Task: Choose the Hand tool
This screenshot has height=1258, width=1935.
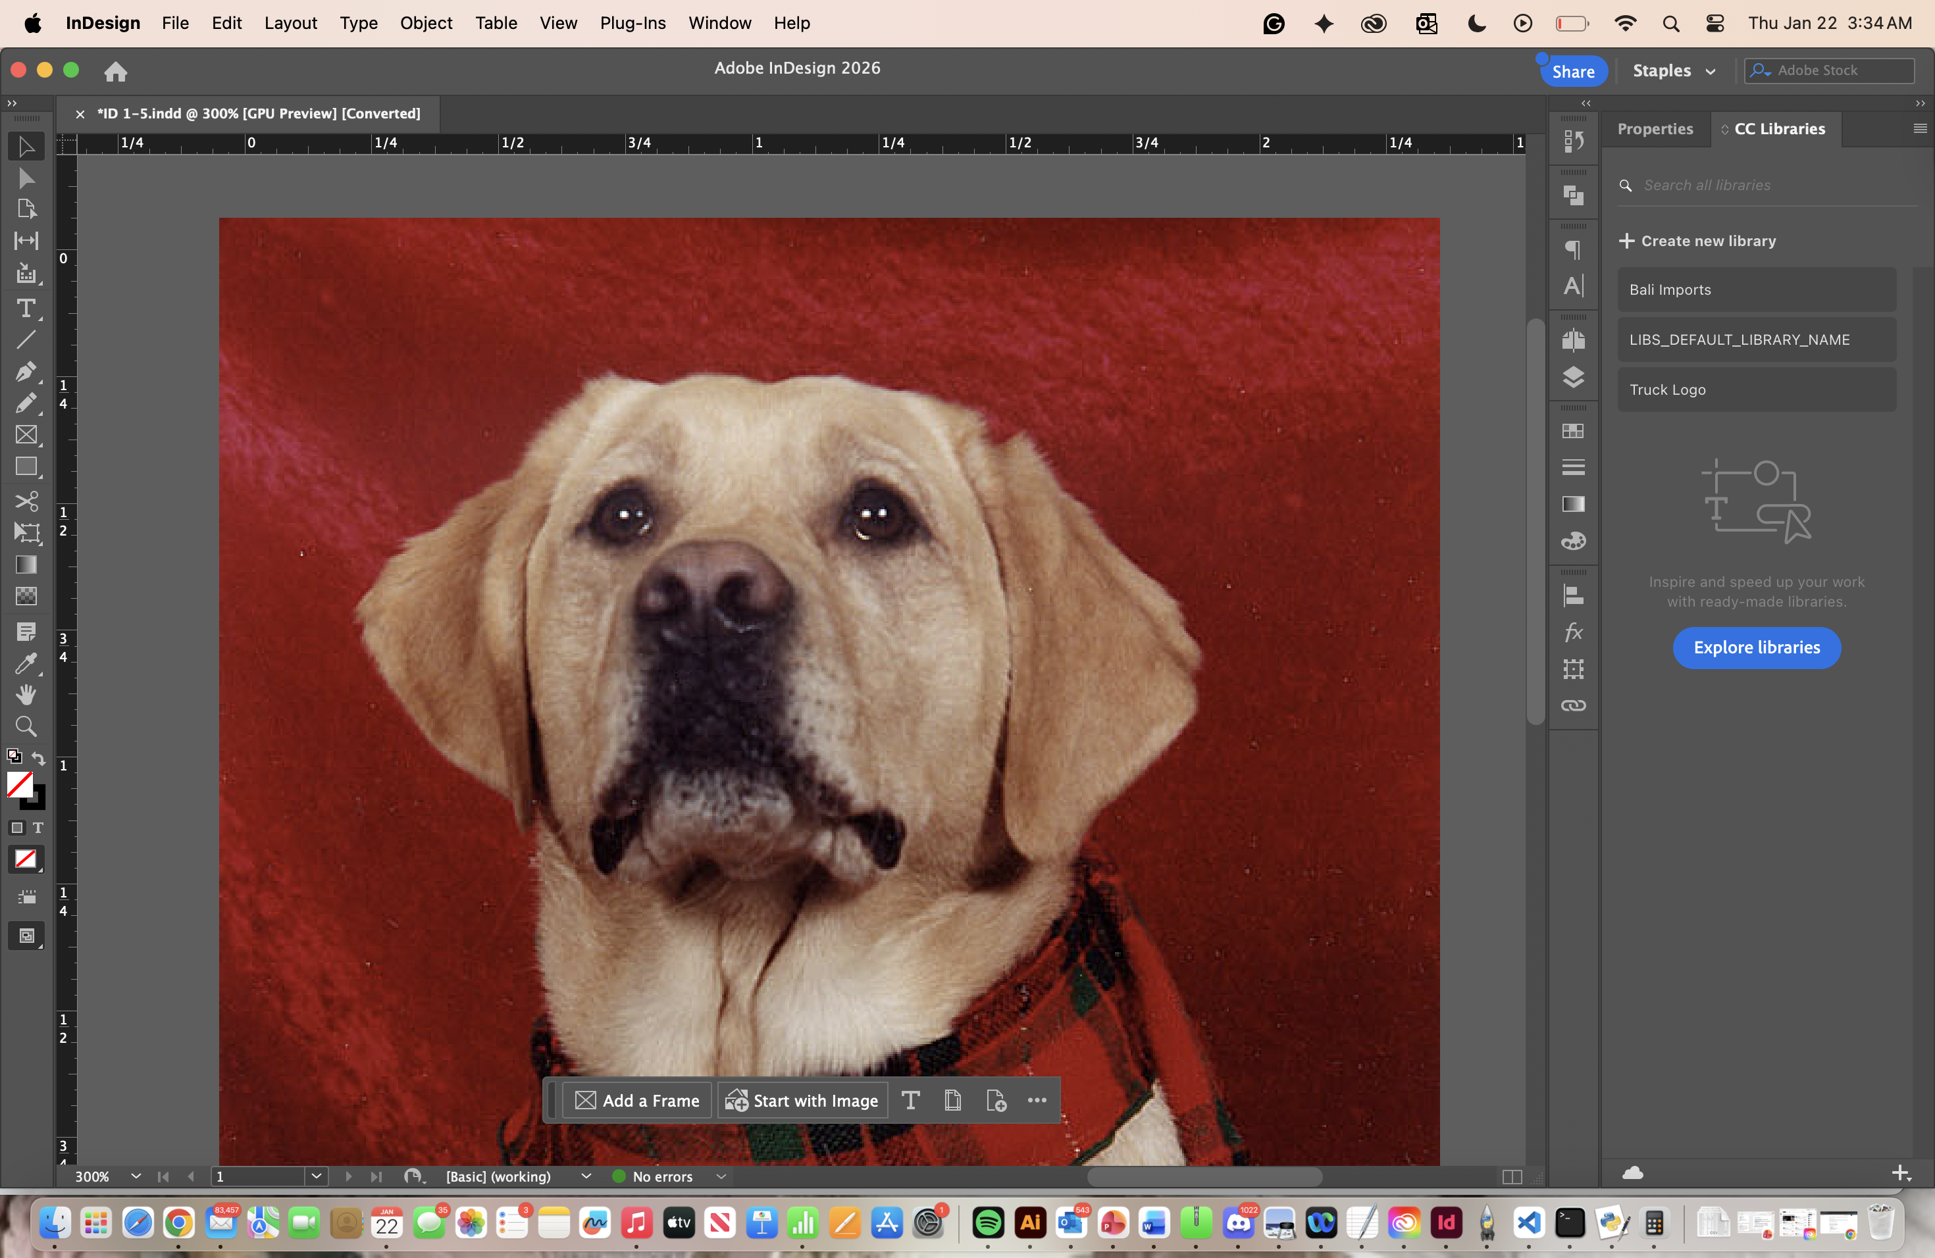Action: 25,694
